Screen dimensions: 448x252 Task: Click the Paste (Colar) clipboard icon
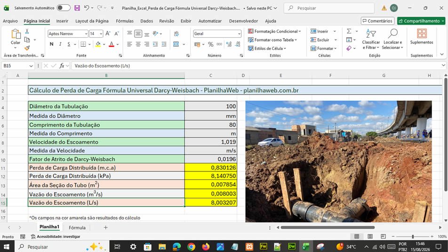coord(16,34)
